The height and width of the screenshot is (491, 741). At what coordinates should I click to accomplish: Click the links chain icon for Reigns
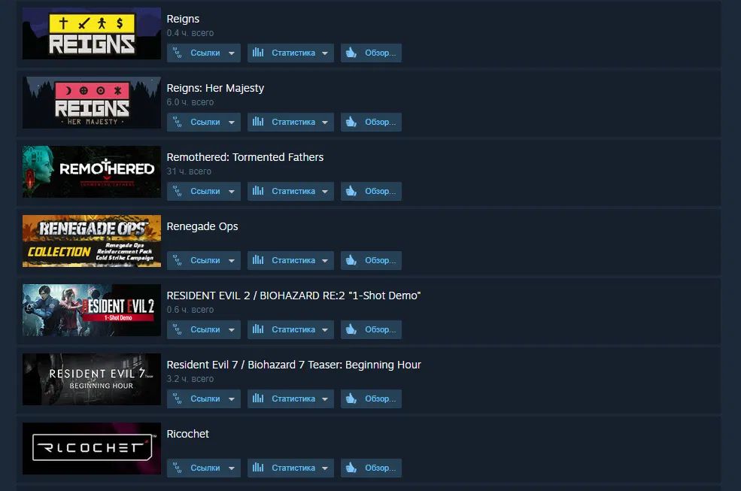[178, 53]
